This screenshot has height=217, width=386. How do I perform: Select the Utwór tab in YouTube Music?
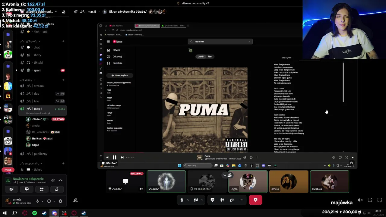click(201, 57)
